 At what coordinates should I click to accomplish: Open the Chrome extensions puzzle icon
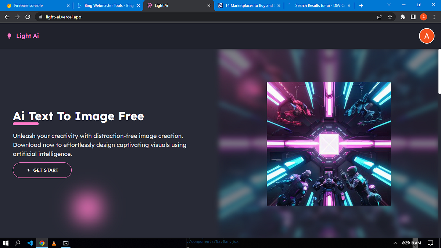coord(403,17)
